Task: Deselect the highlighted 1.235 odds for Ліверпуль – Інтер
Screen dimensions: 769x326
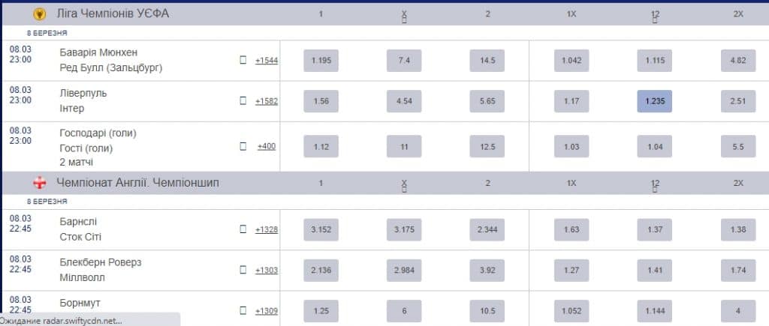Action: pos(654,101)
